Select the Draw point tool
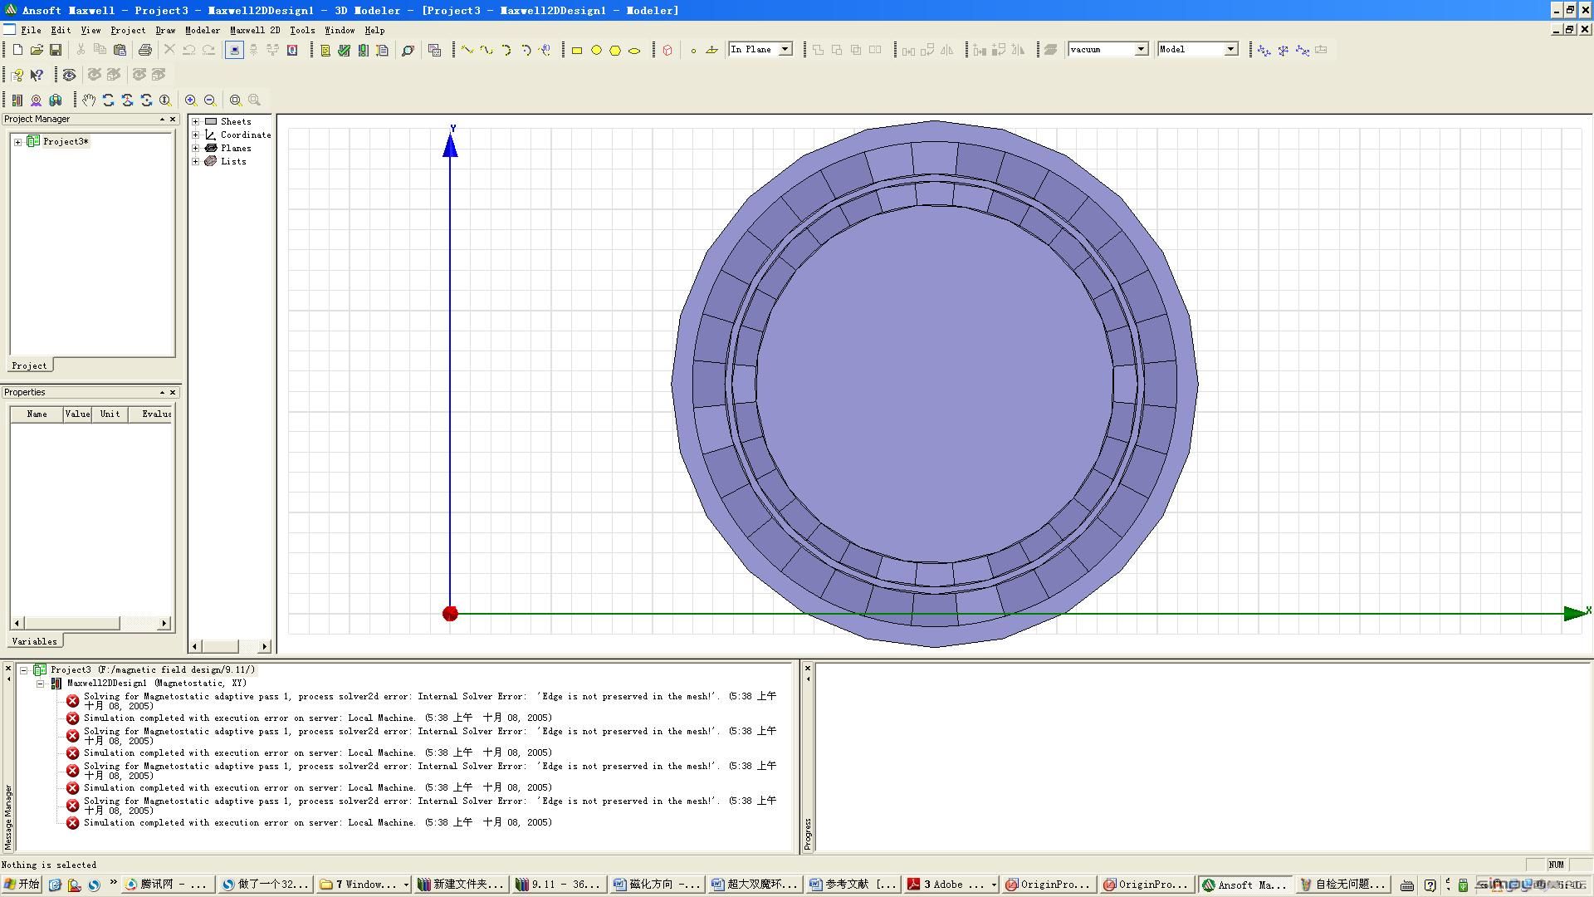 tap(693, 50)
